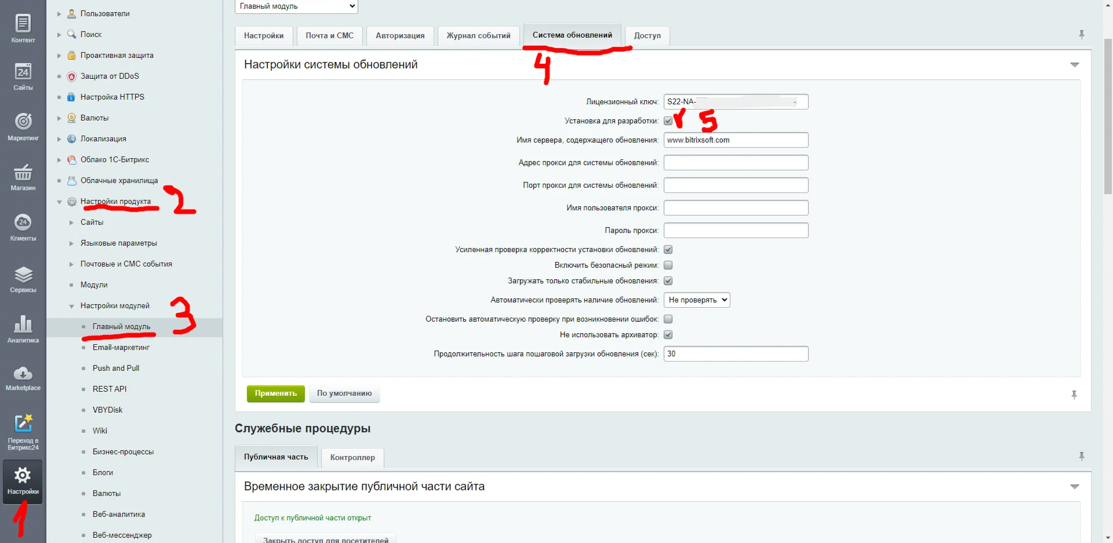Click the Облако 1С-Битрикс icon

(72, 159)
